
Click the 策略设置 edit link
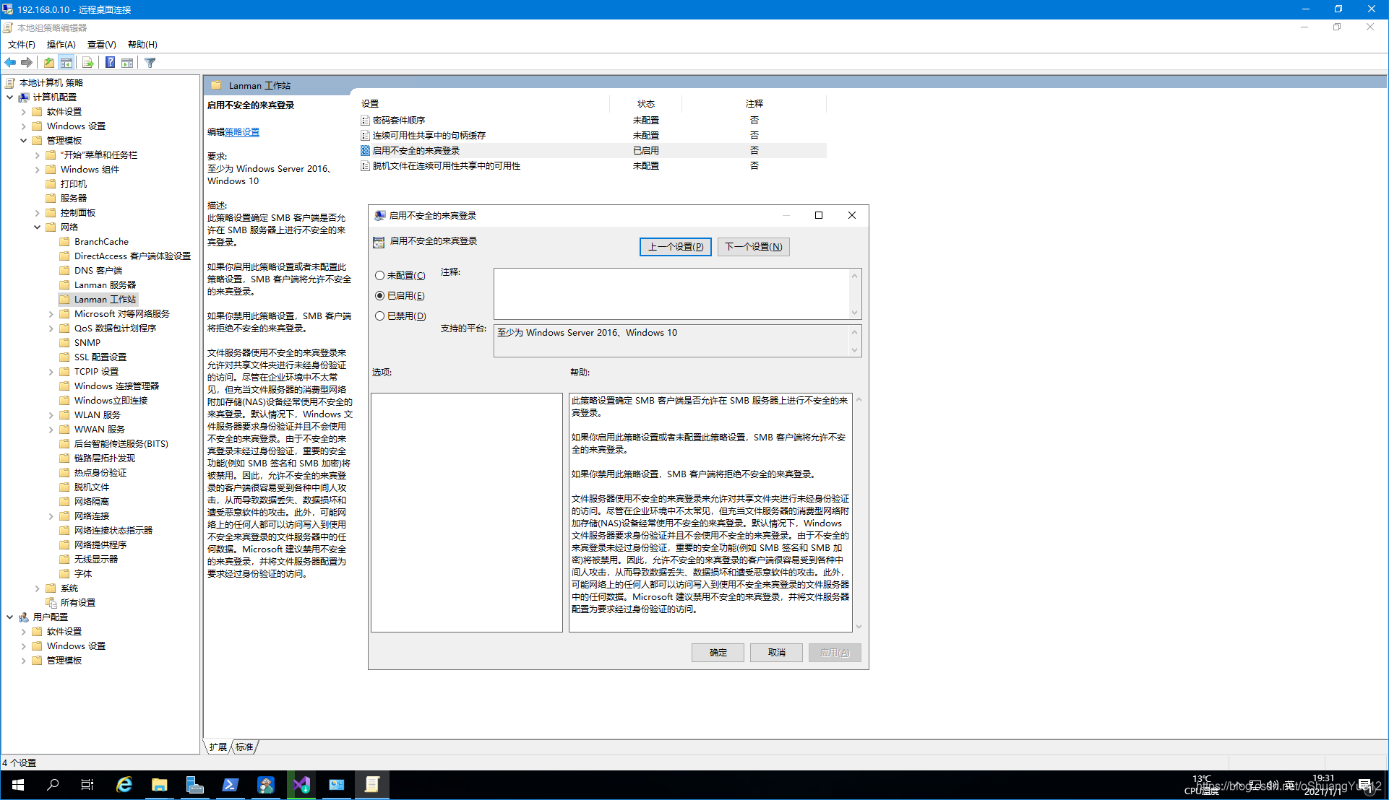[x=242, y=132]
